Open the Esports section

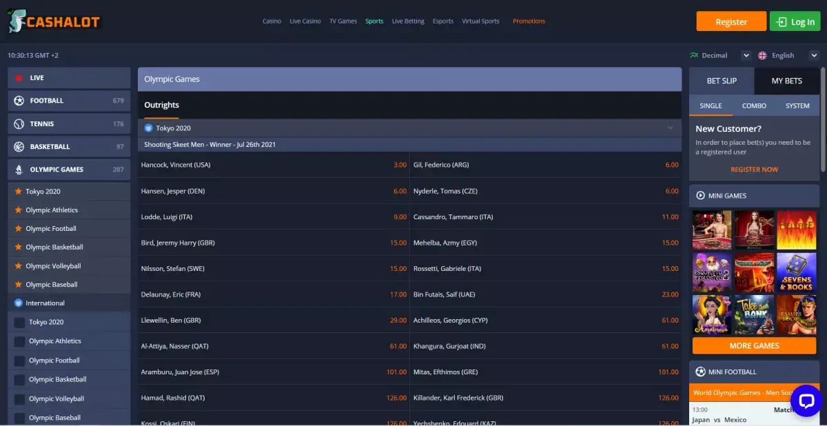coord(443,21)
